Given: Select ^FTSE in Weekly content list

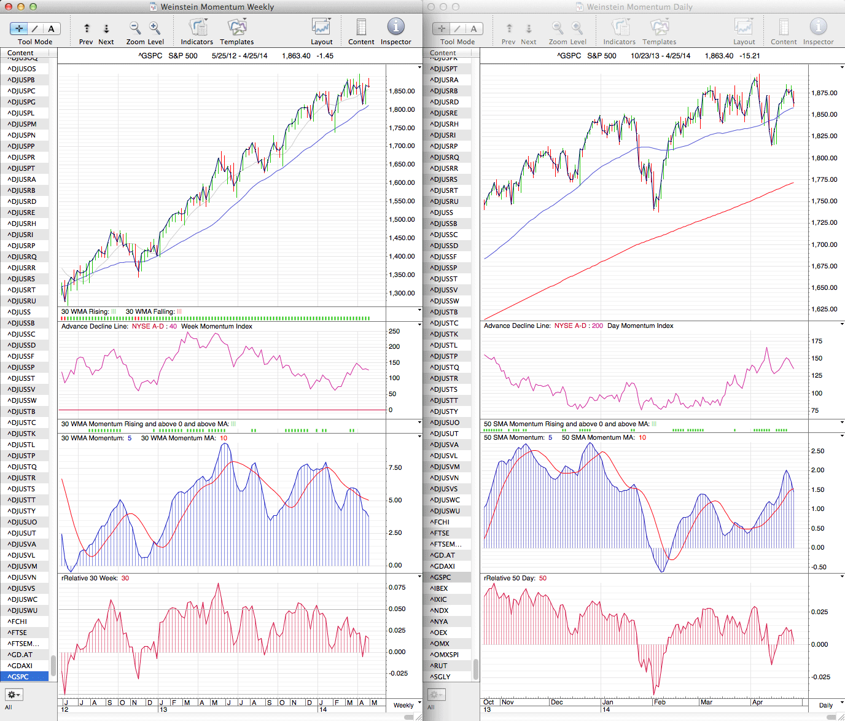Looking at the screenshot, I should pyautogui.click(x=25, y=633).
